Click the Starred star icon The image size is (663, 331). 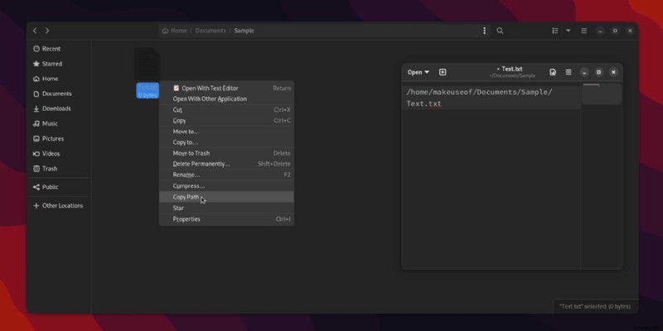(x=36, y=64)
